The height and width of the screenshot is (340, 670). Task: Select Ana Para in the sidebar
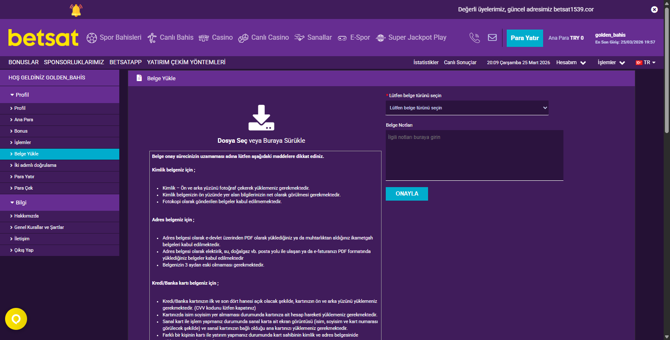[60, 120]
